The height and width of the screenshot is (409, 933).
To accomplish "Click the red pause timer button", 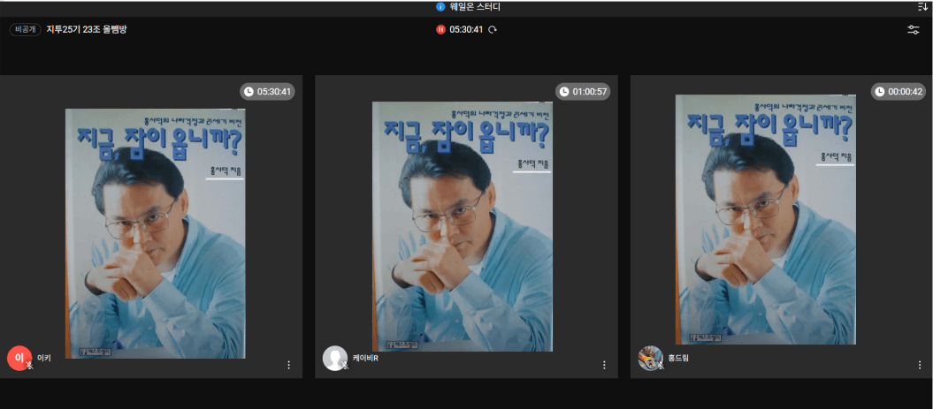I will (x=441, y=30).
